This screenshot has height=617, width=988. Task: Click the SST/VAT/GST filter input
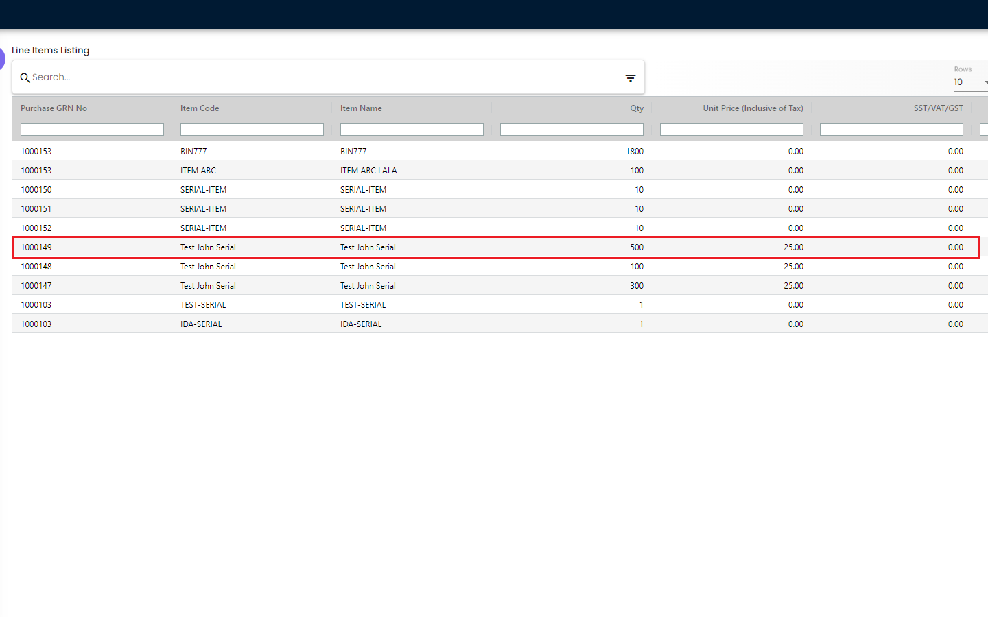tap(891, 130)
